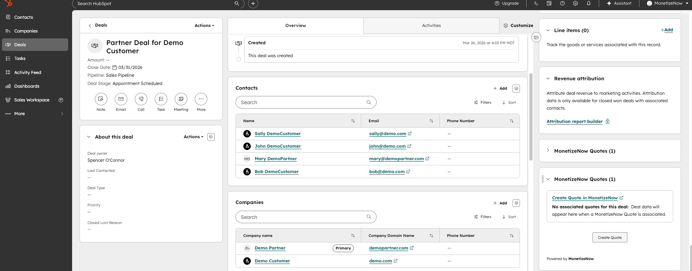The image size is (692, 271).
Task: Open Contacts in the left sidebar
Action: [35, 17]
